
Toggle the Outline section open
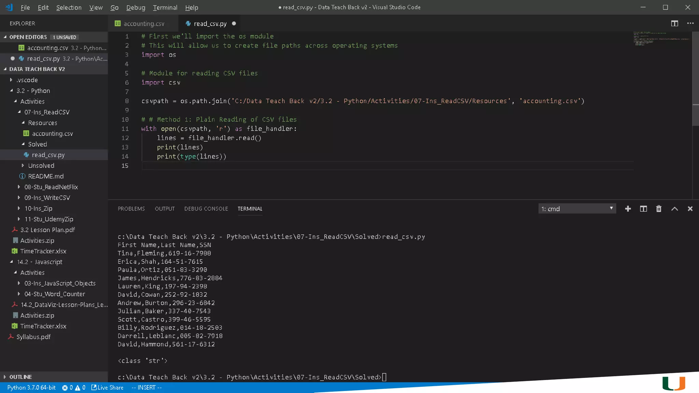point(20,377)
